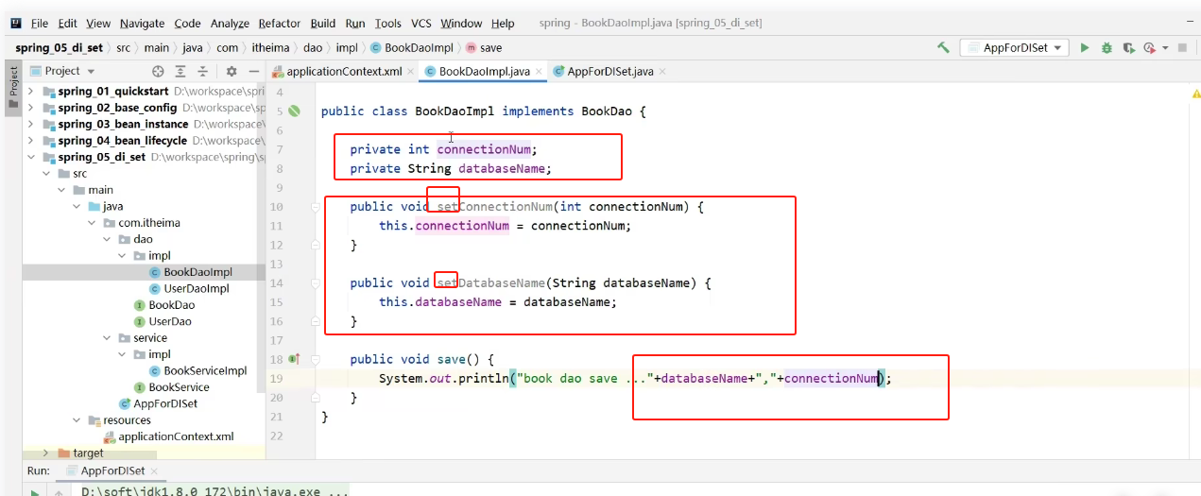Expand all in Project panel
The image size is (1201, 496).
tap(180, 71)
